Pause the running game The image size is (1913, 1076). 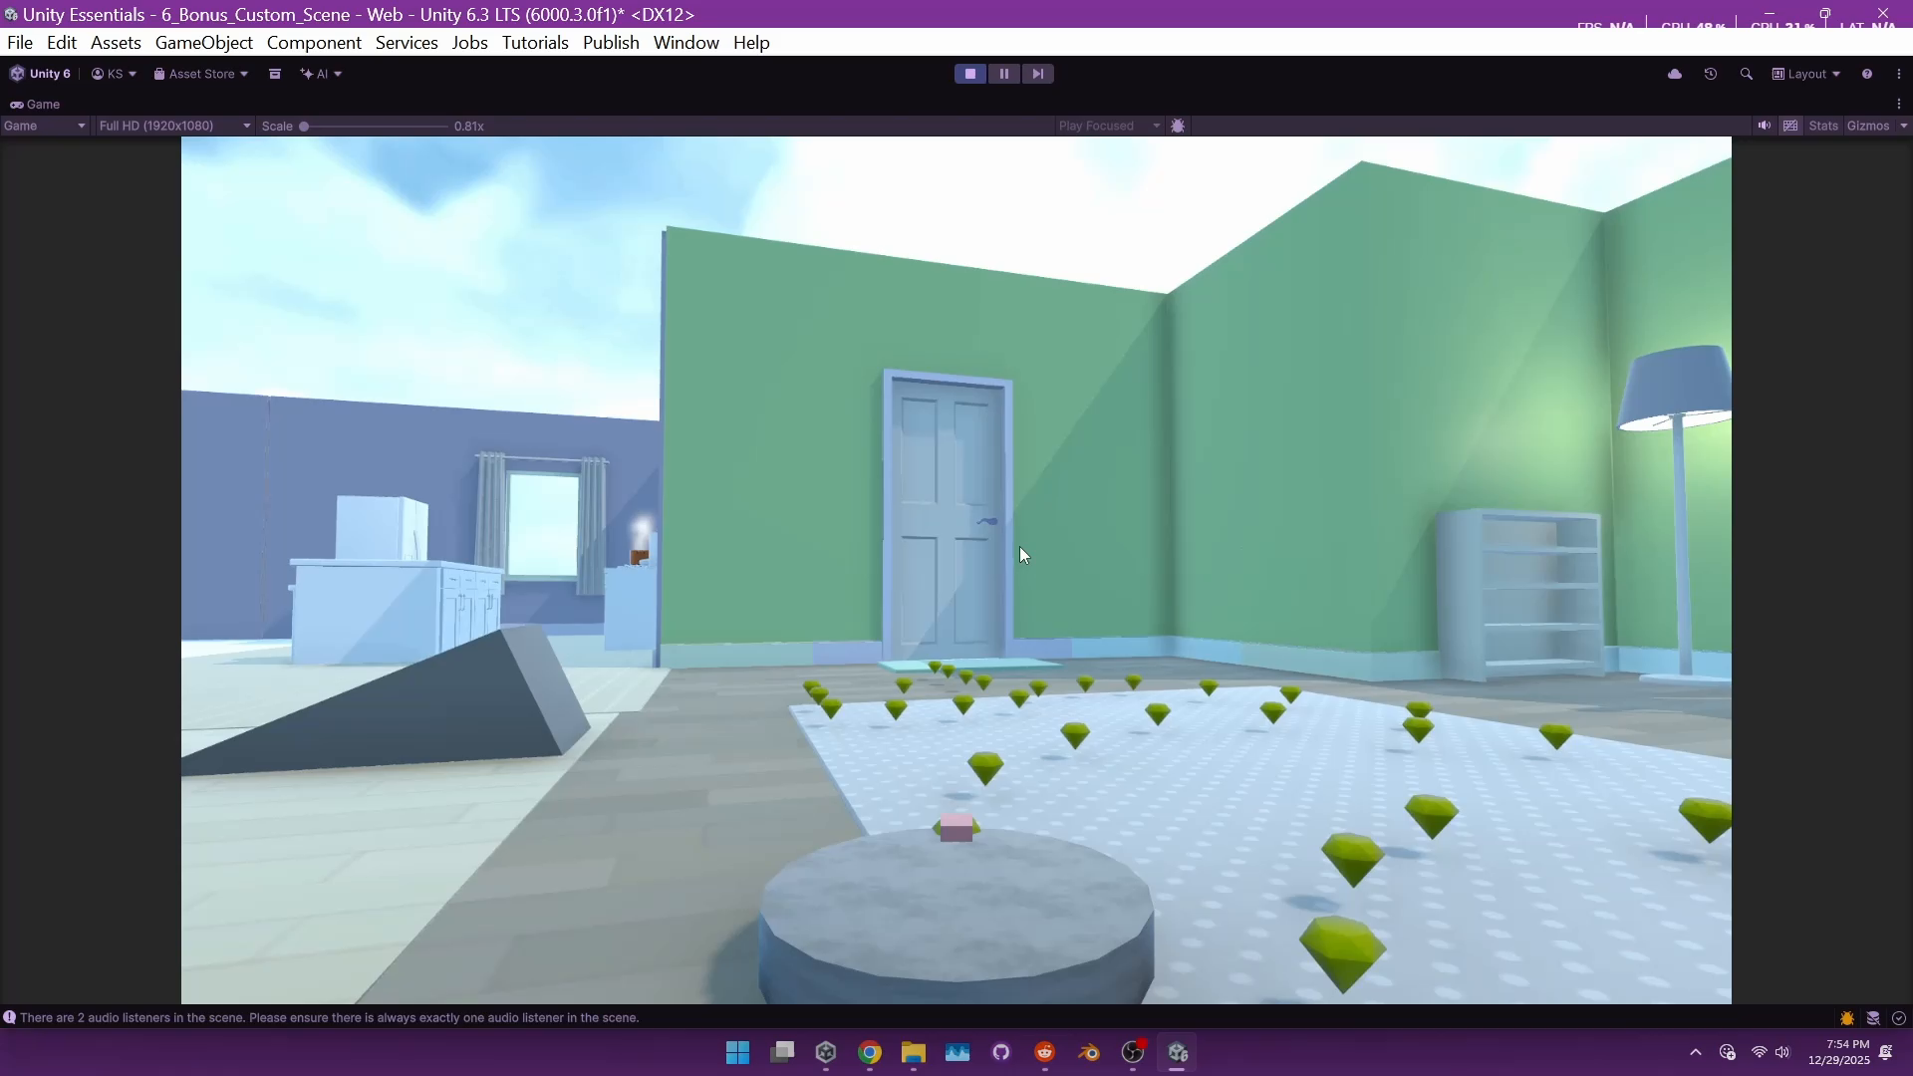(1003, 74)
